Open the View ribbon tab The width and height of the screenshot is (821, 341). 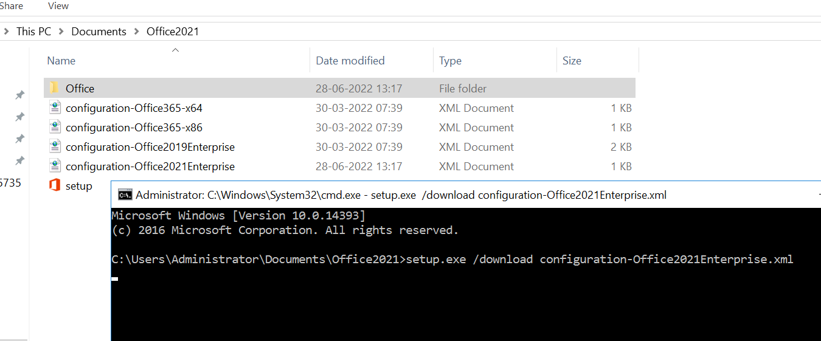(58, 6)
